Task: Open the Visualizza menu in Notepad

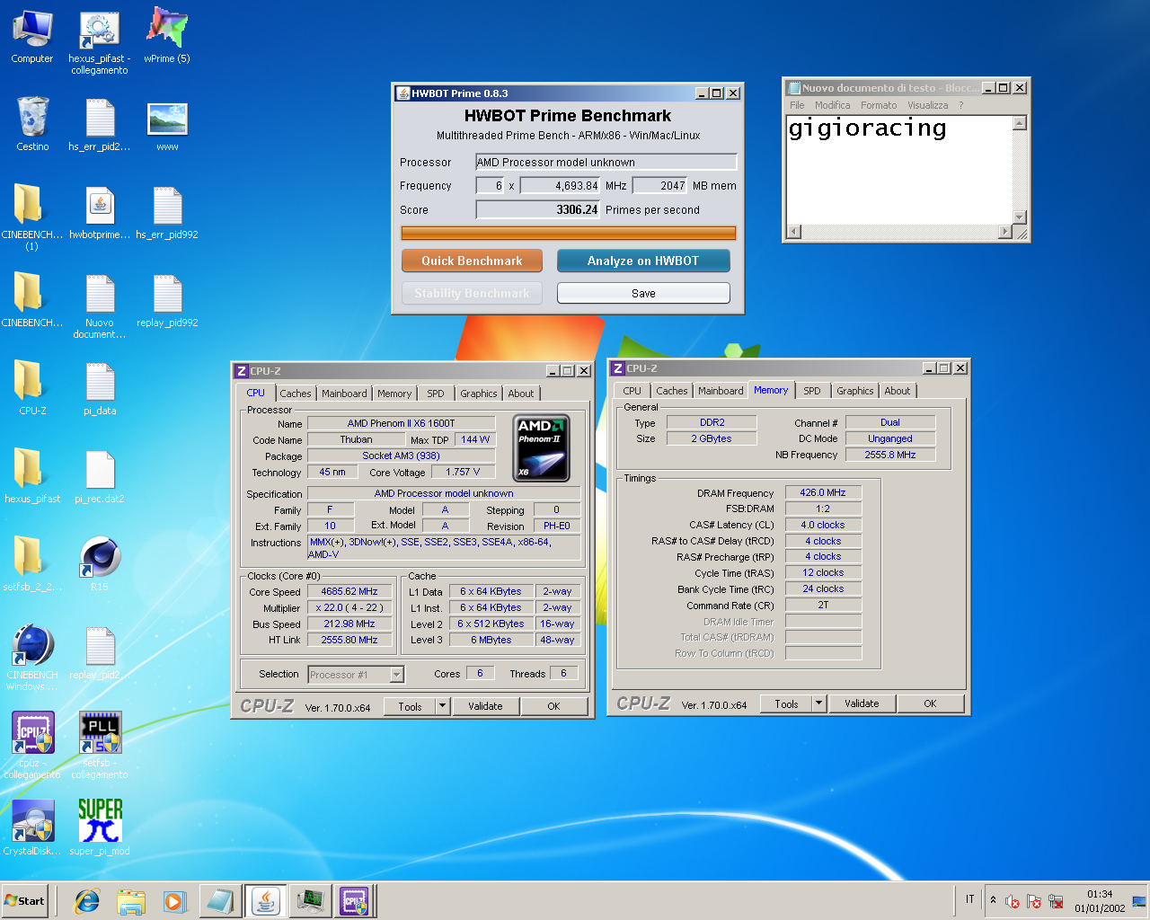Action: click(x=927, y=105)
